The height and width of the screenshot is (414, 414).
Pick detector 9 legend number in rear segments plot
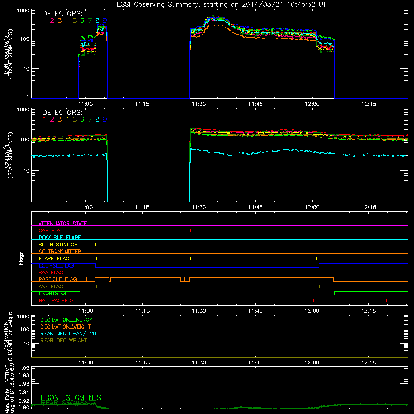pos(105,120)
